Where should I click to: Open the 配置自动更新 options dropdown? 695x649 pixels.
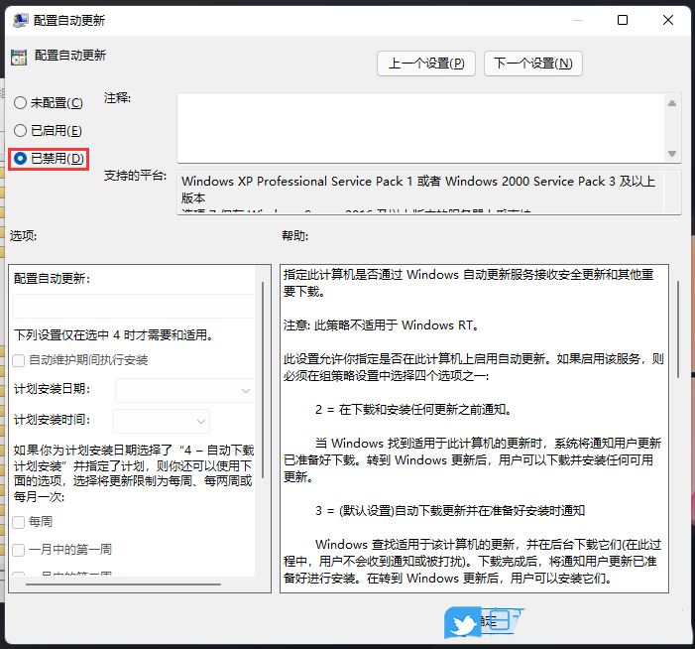(134, 306)
